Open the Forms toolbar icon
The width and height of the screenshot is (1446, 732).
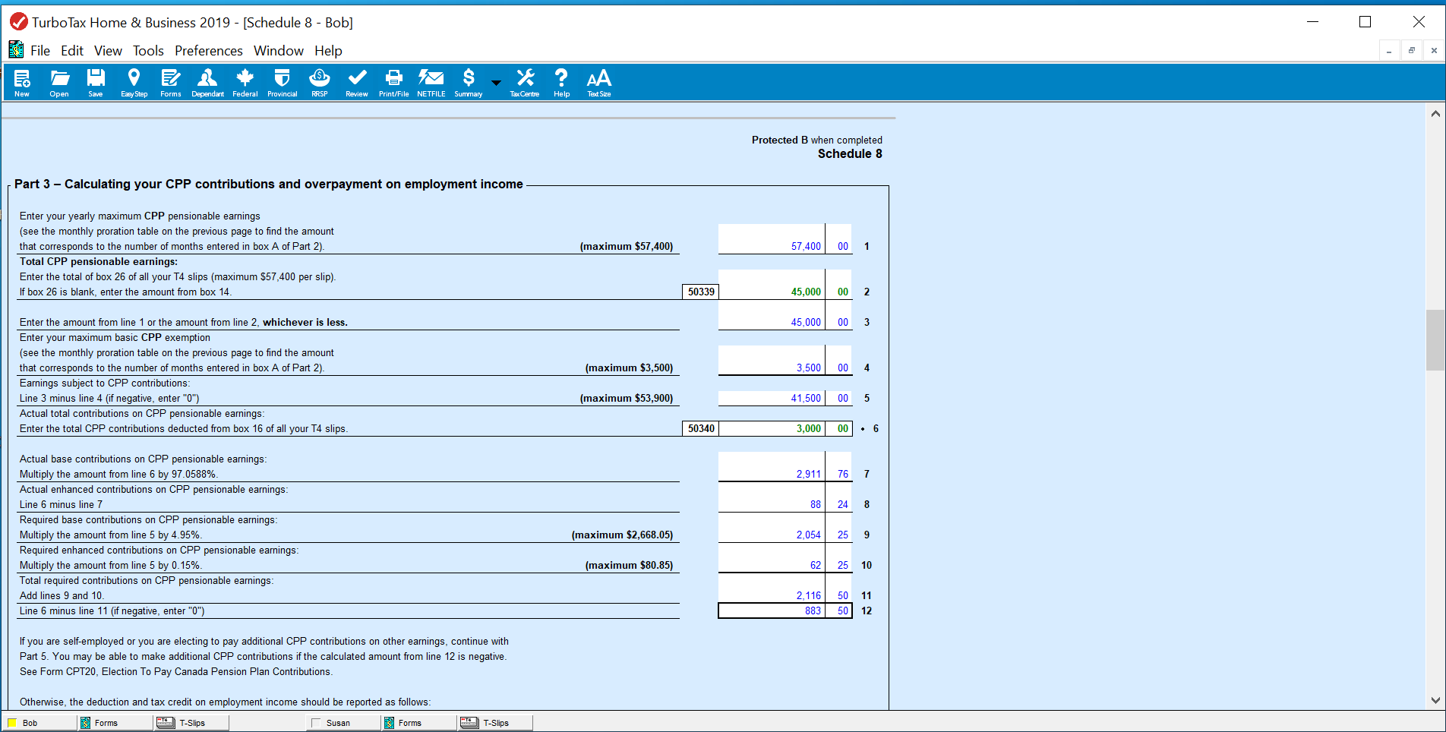click(x=171, y=83)
